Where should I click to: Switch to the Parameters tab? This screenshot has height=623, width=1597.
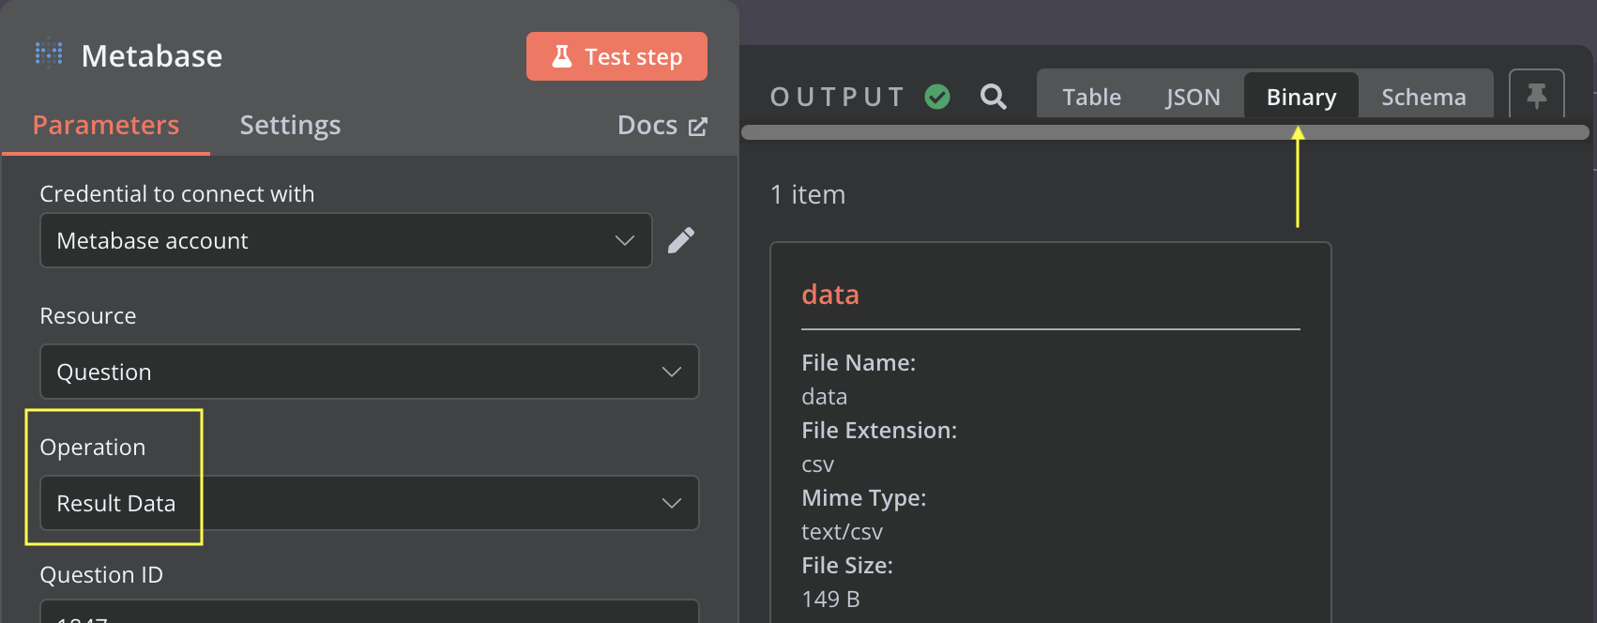(106, 125)
